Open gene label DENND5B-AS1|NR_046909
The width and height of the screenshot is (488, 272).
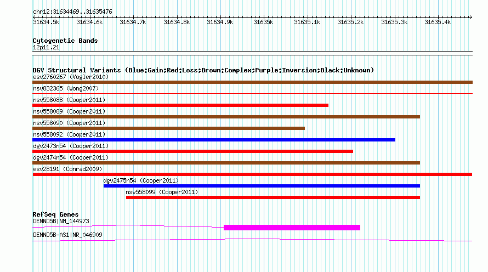pyautogui.click(x=67, y=235)
